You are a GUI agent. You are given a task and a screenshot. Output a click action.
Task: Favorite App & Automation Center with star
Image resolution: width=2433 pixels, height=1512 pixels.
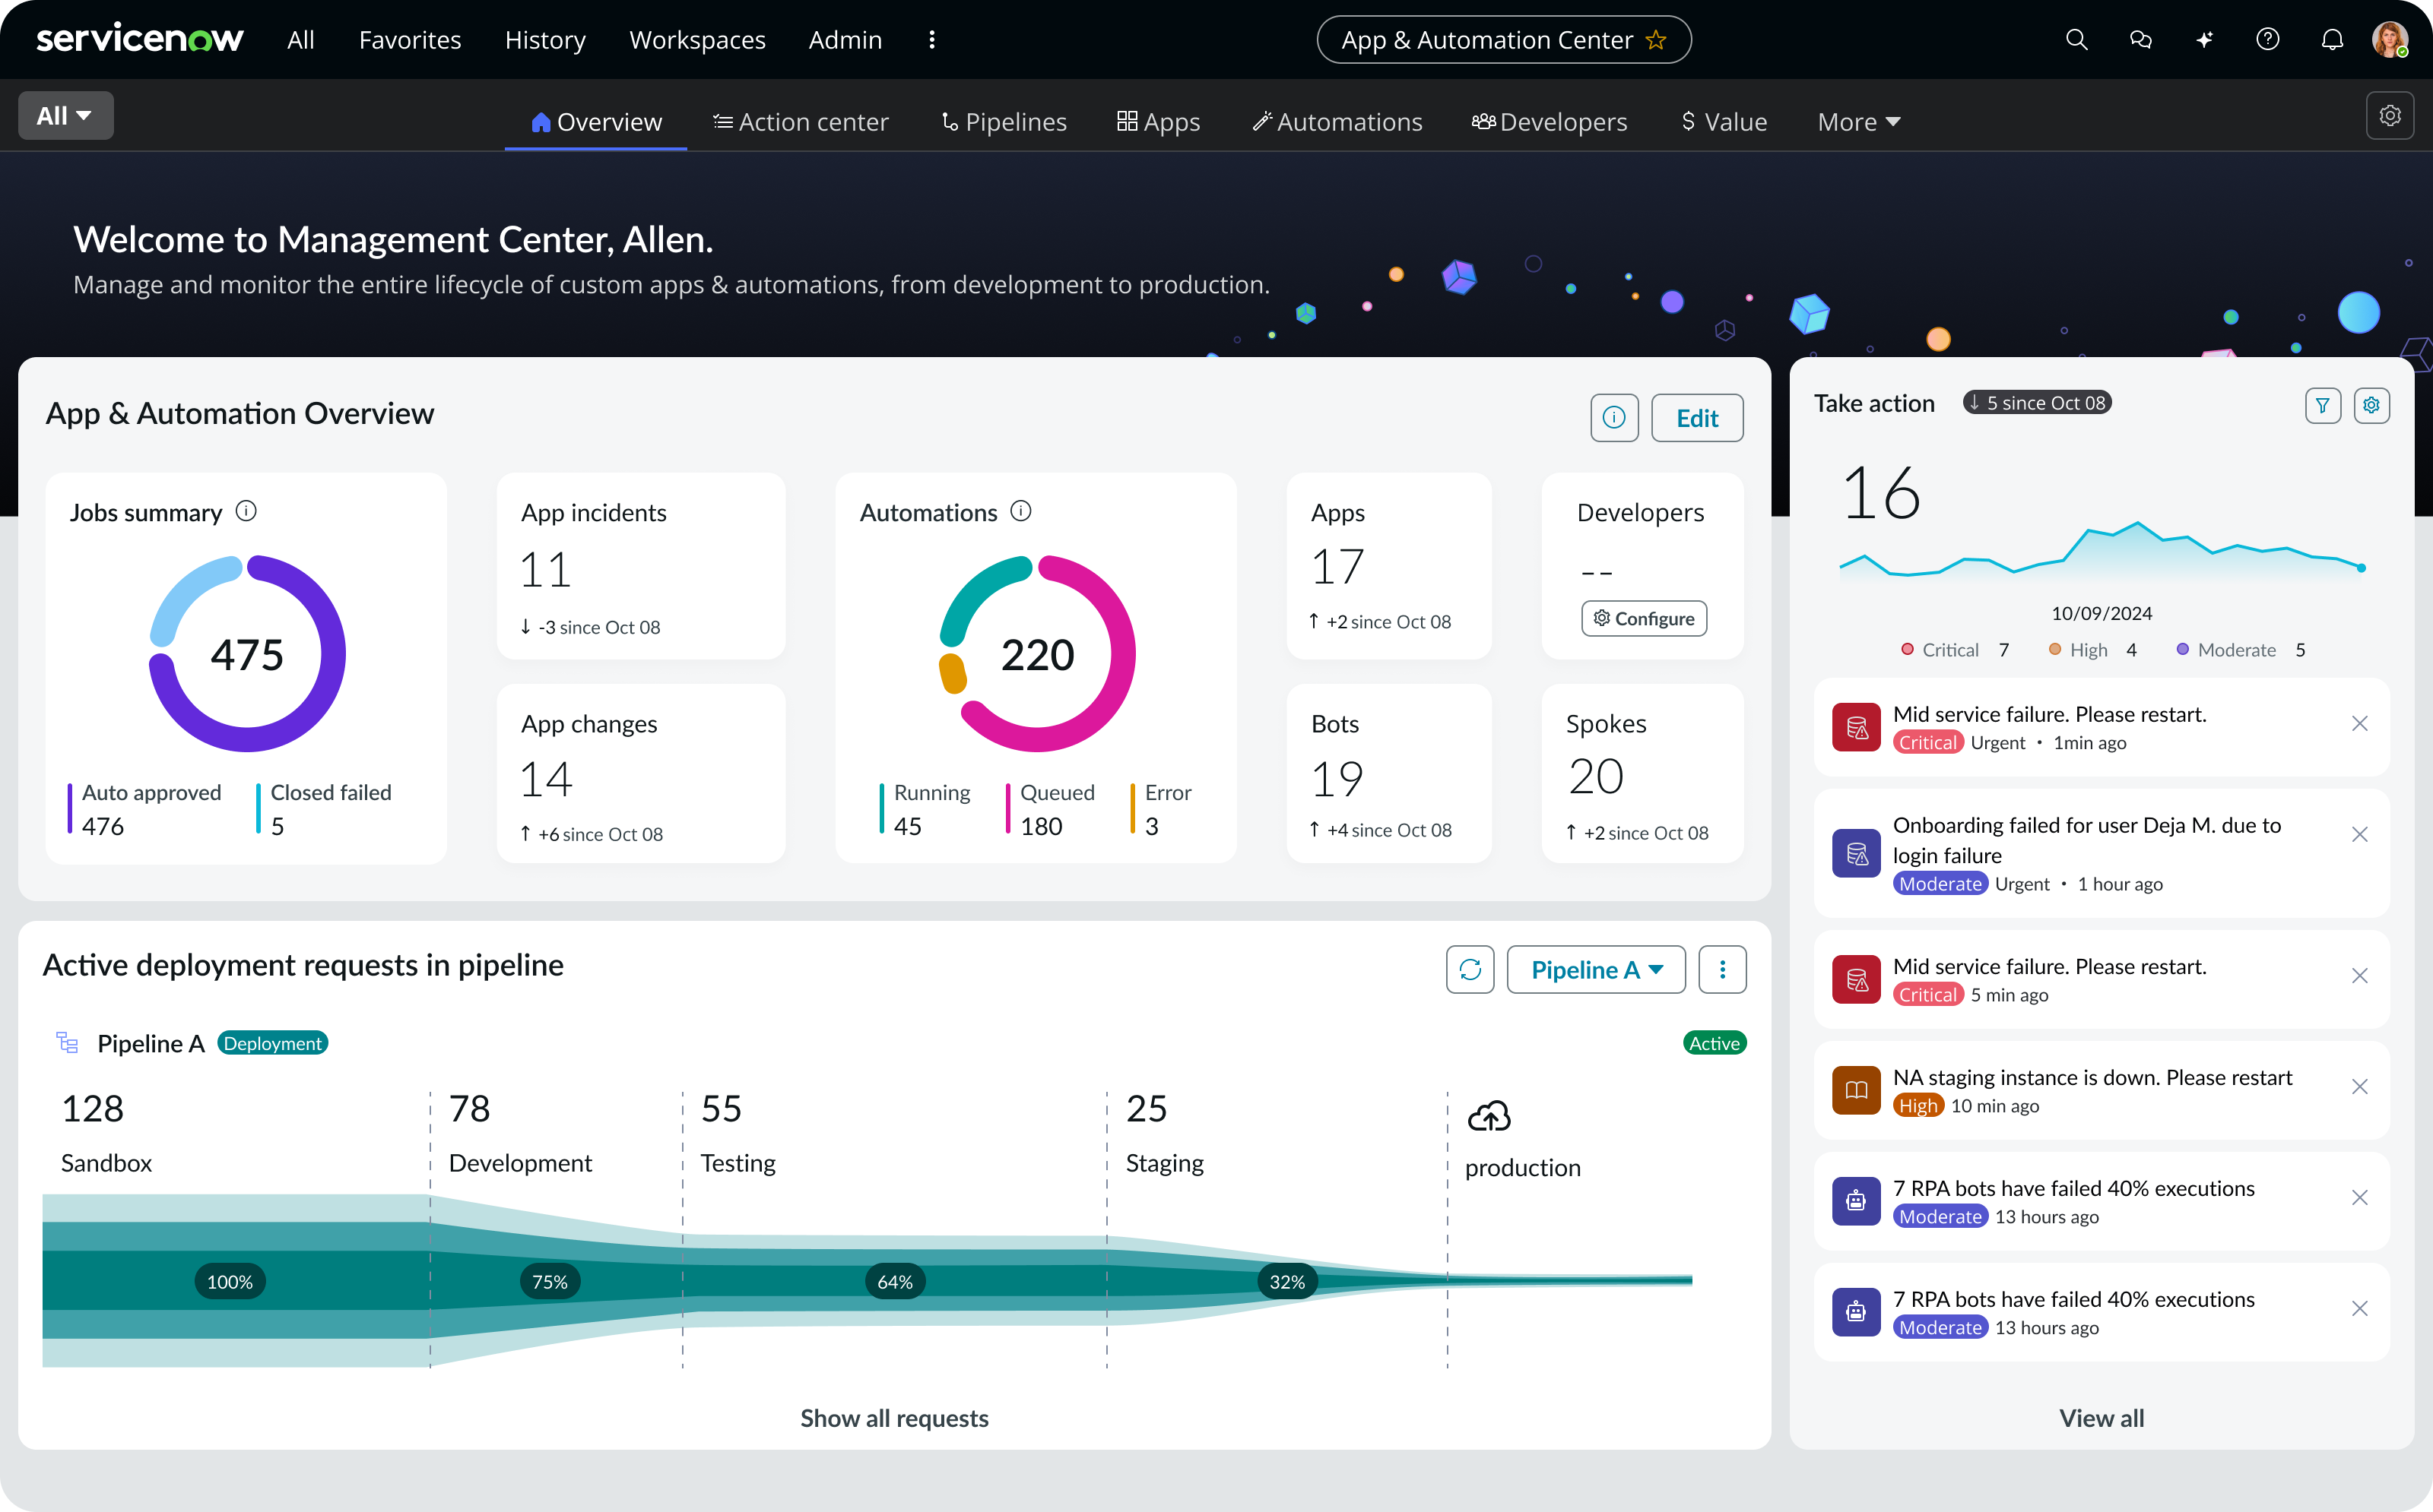1657,40
